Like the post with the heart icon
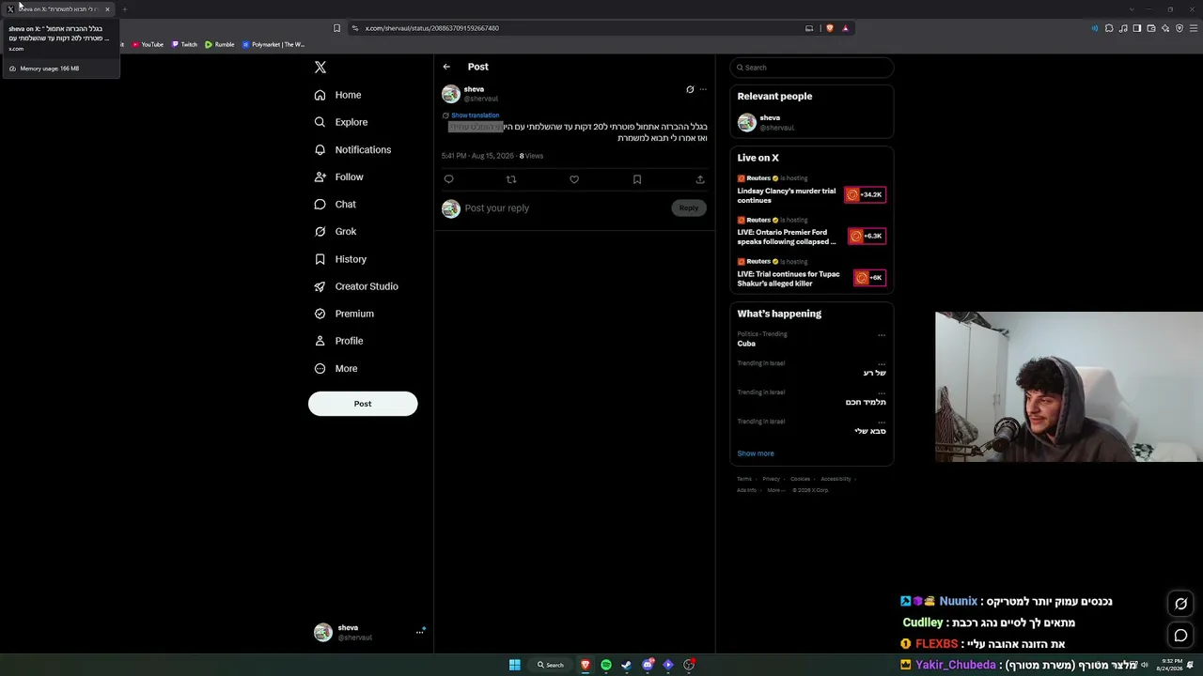 574,179
